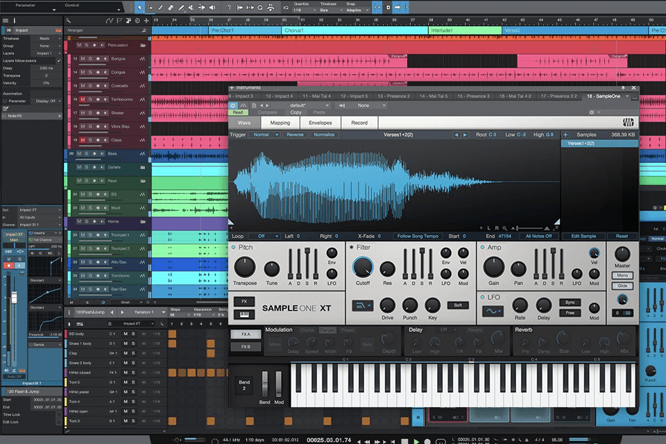Viewport: 666px width, 444px height.
Task: Open the Timebase Bars dropdown
Action: [x=330, y=10]
